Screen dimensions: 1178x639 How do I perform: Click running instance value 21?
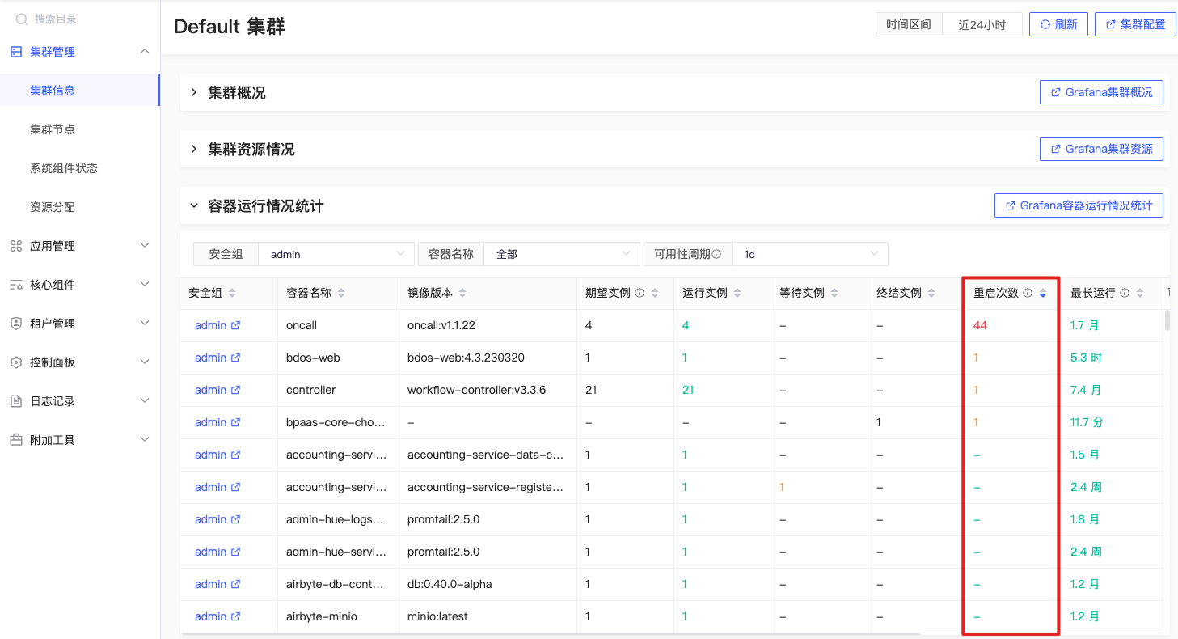[688, 390]
